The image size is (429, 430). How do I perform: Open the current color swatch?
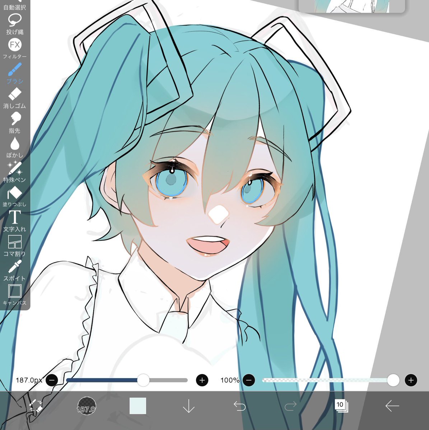coord(138,406)
